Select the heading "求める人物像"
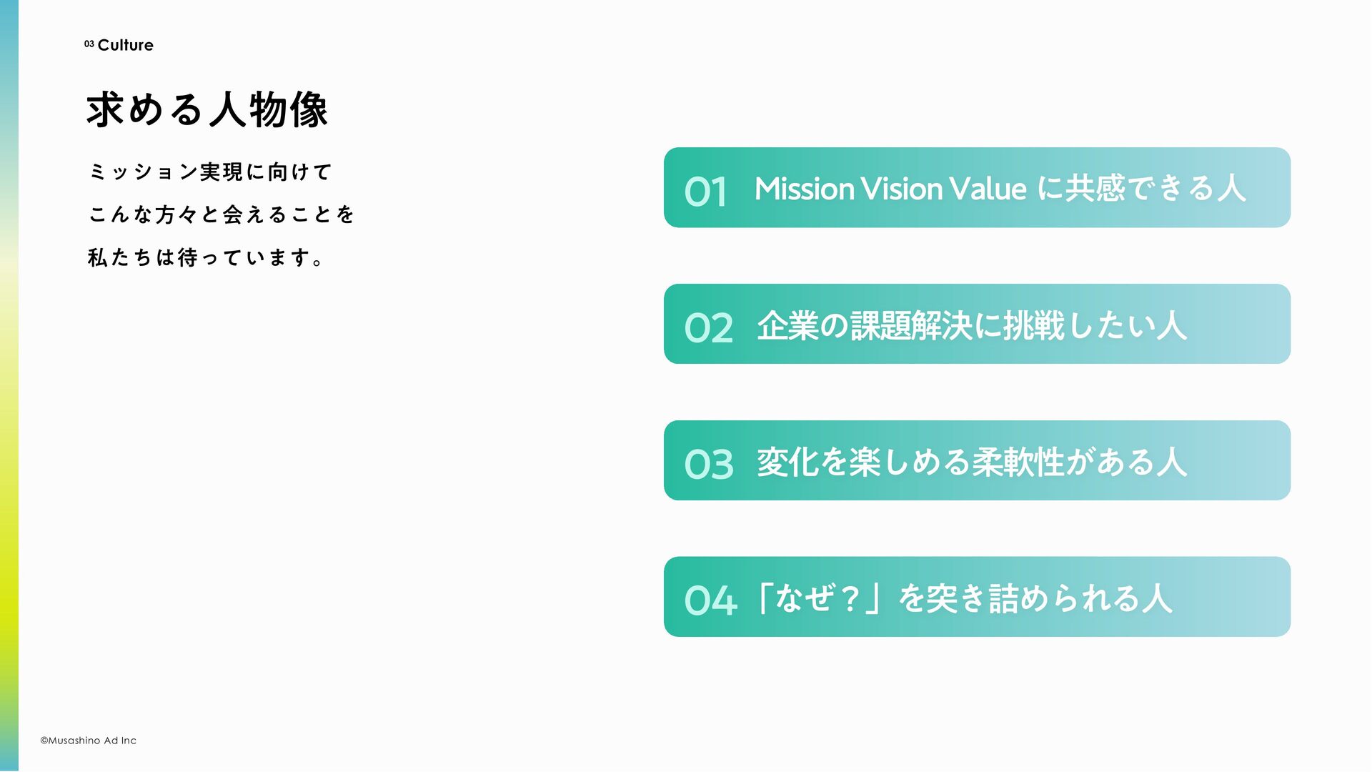1372x772 pixels. click(x=207, y=110)
